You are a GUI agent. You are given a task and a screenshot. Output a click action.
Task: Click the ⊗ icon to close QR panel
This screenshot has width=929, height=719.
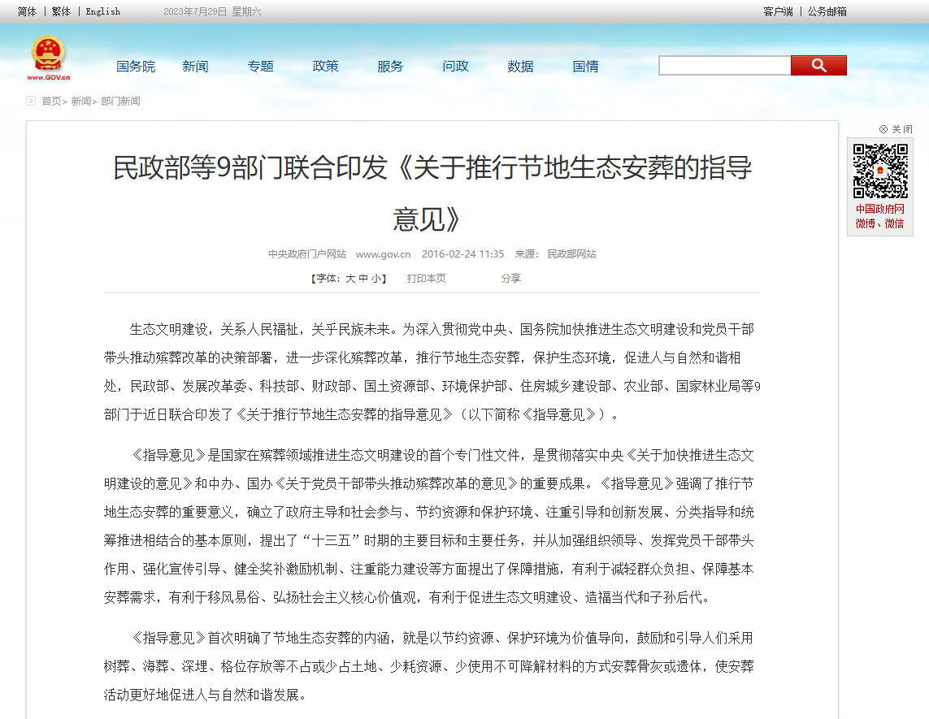click(x=885, y=128)
